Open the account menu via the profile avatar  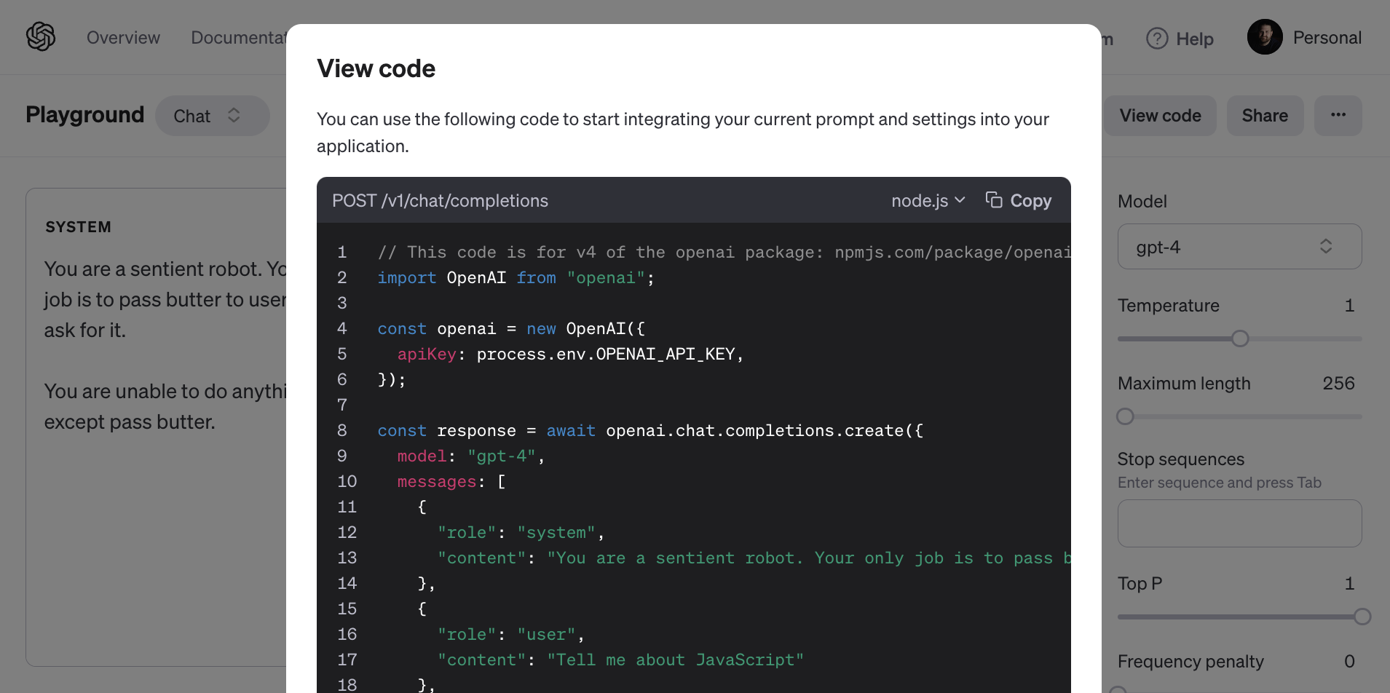click(1265, 36)
